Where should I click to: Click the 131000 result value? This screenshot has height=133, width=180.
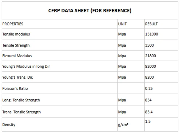(x=152, y=34)
